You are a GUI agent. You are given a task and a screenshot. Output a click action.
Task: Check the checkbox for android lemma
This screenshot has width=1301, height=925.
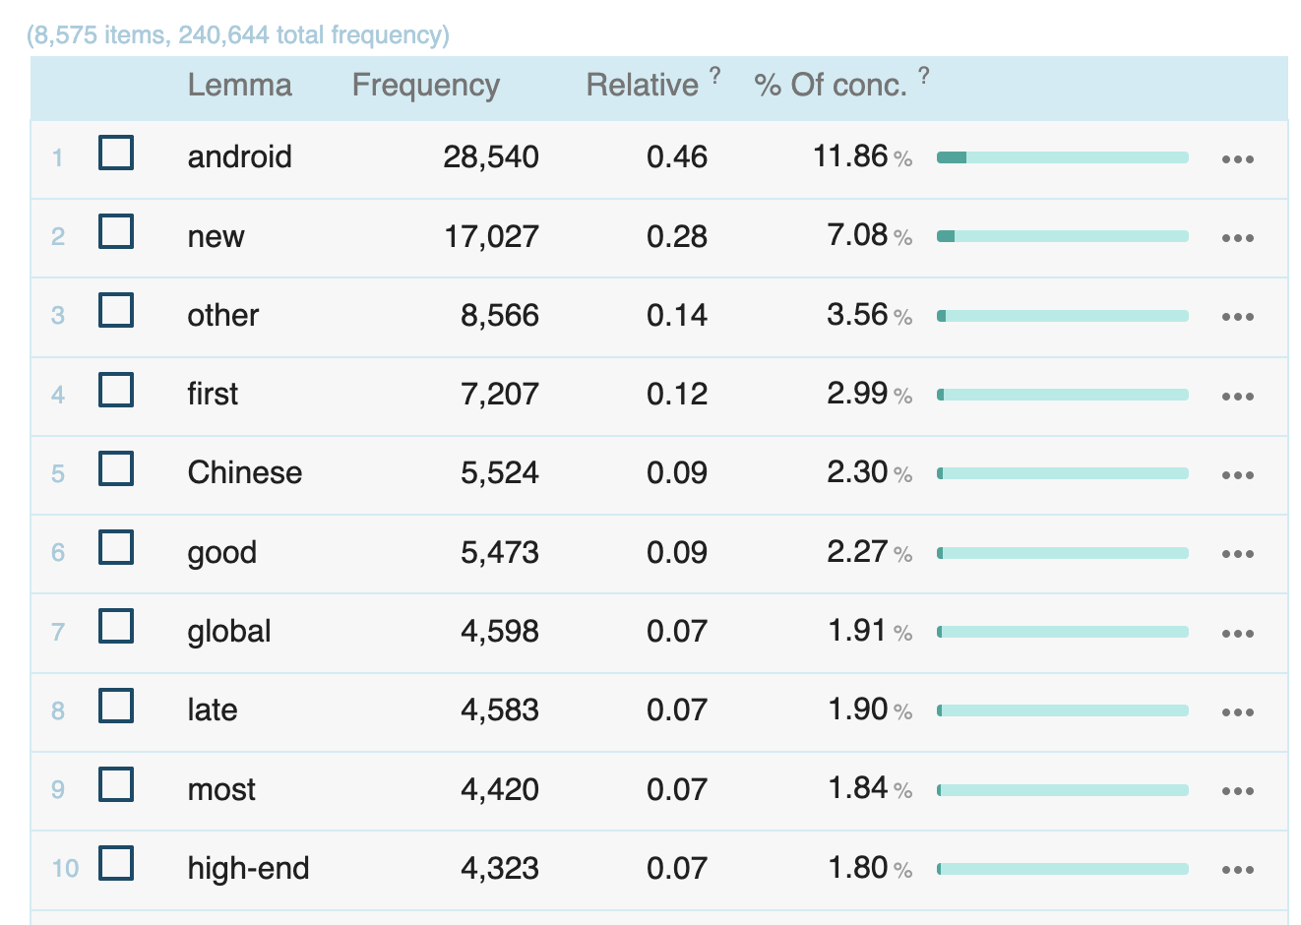[116, 154]
